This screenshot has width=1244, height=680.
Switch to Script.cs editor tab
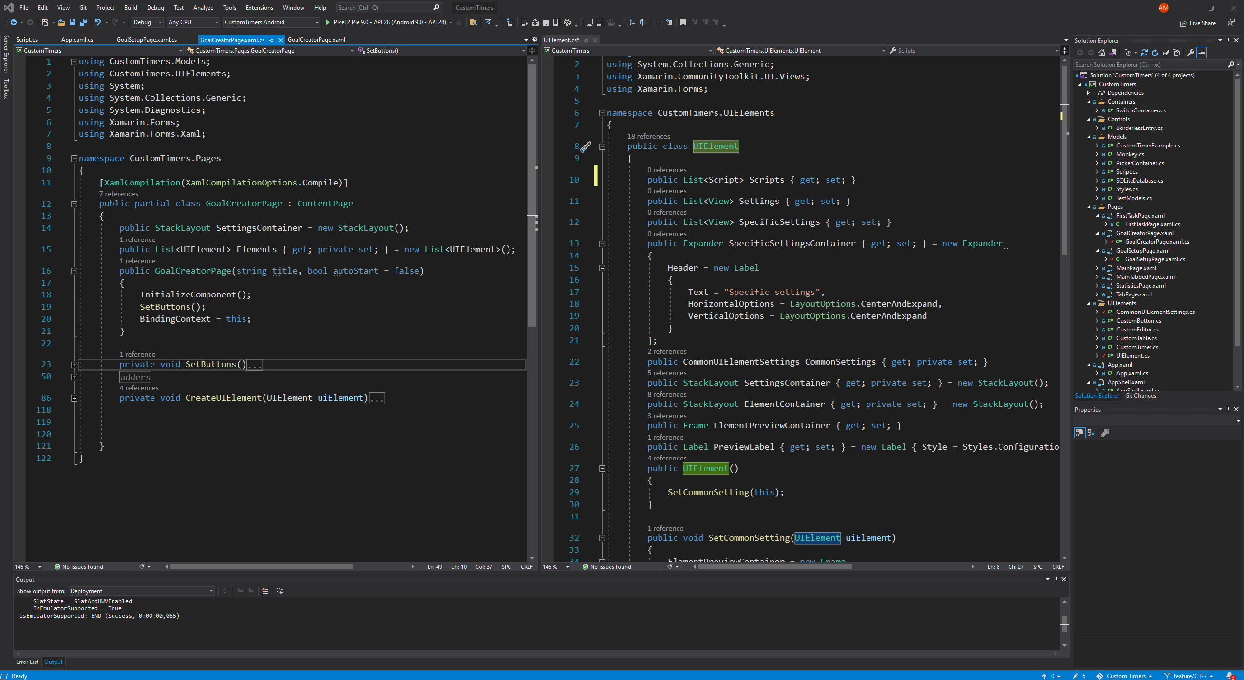27,40
